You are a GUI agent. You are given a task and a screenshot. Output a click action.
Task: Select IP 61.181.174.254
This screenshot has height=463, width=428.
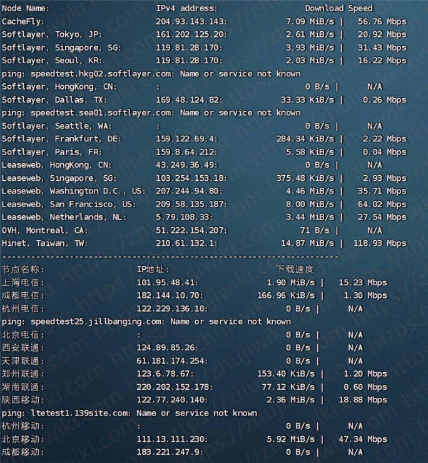(x=172, y=361)
